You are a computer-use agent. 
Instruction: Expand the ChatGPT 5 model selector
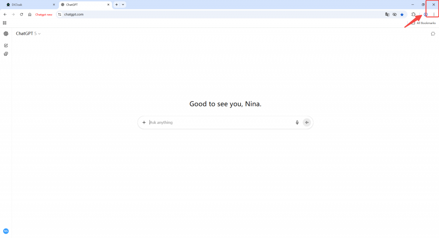(x=28, y=33)
